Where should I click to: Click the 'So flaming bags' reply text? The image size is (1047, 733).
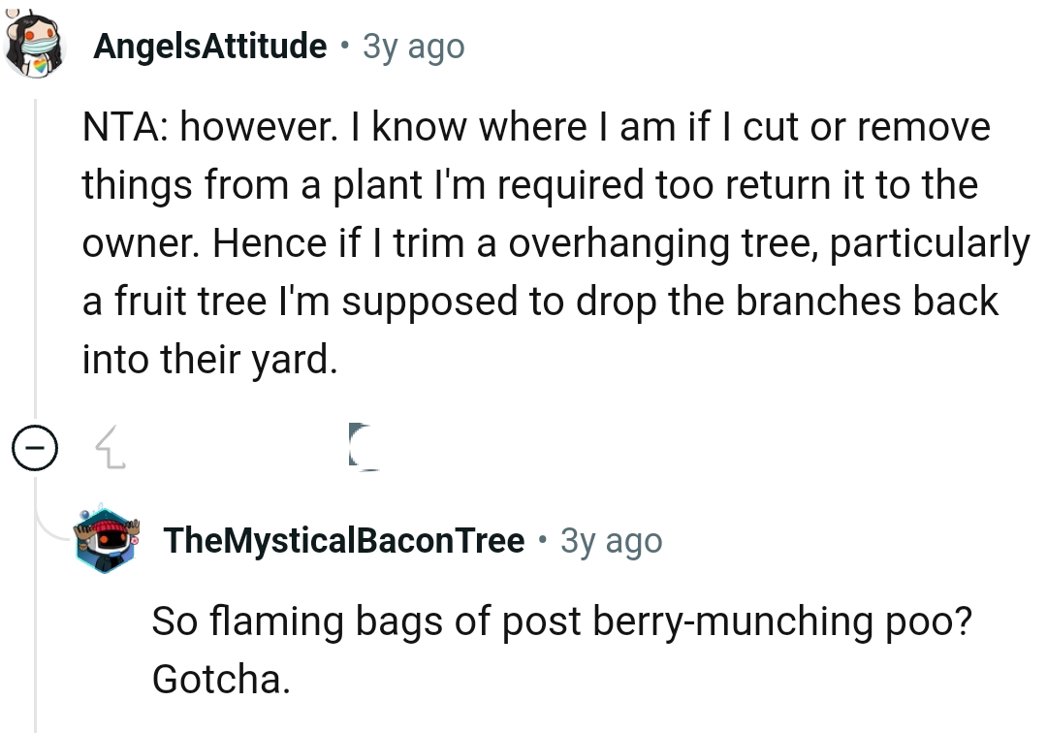[x=562, y=622]
